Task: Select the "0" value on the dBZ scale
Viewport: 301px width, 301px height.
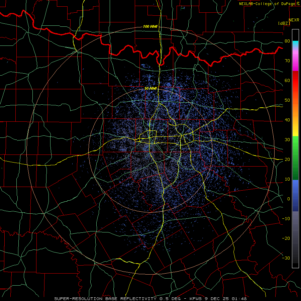Action: [x=289, y=199]
